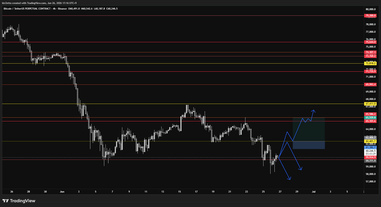Viewport: 381px width, 207px height.
Task: Select the 79,200.0 red price label
Action: 371,16
